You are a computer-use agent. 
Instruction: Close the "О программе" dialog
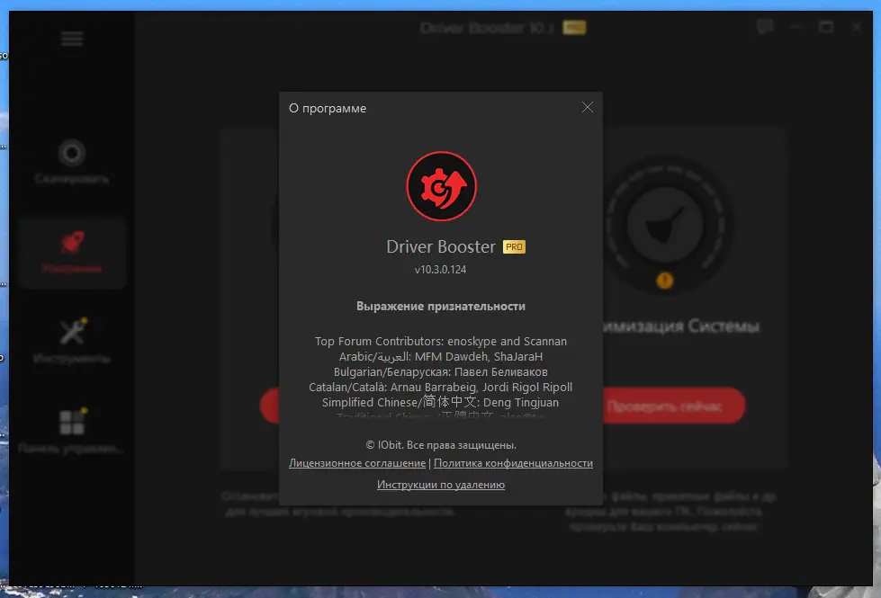pos(587,107)
